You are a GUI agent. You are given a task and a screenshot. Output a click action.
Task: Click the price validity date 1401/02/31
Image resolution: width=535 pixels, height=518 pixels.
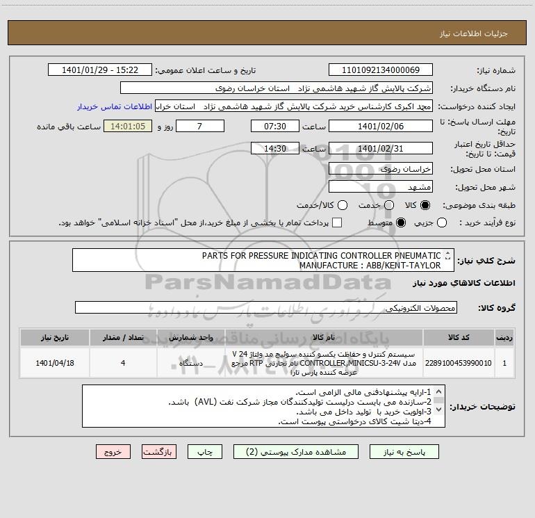(381, 148)
